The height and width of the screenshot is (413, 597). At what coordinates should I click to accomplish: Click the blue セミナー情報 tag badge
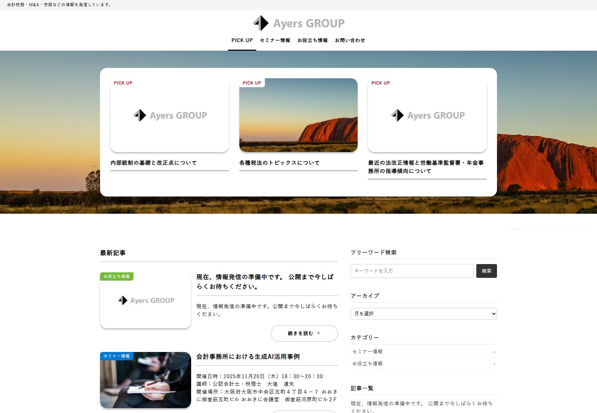click(x=117, y=356)
